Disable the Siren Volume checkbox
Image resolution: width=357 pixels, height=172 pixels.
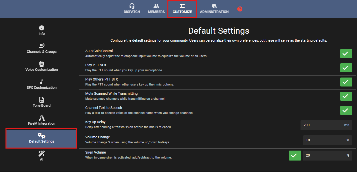[295, 156]
